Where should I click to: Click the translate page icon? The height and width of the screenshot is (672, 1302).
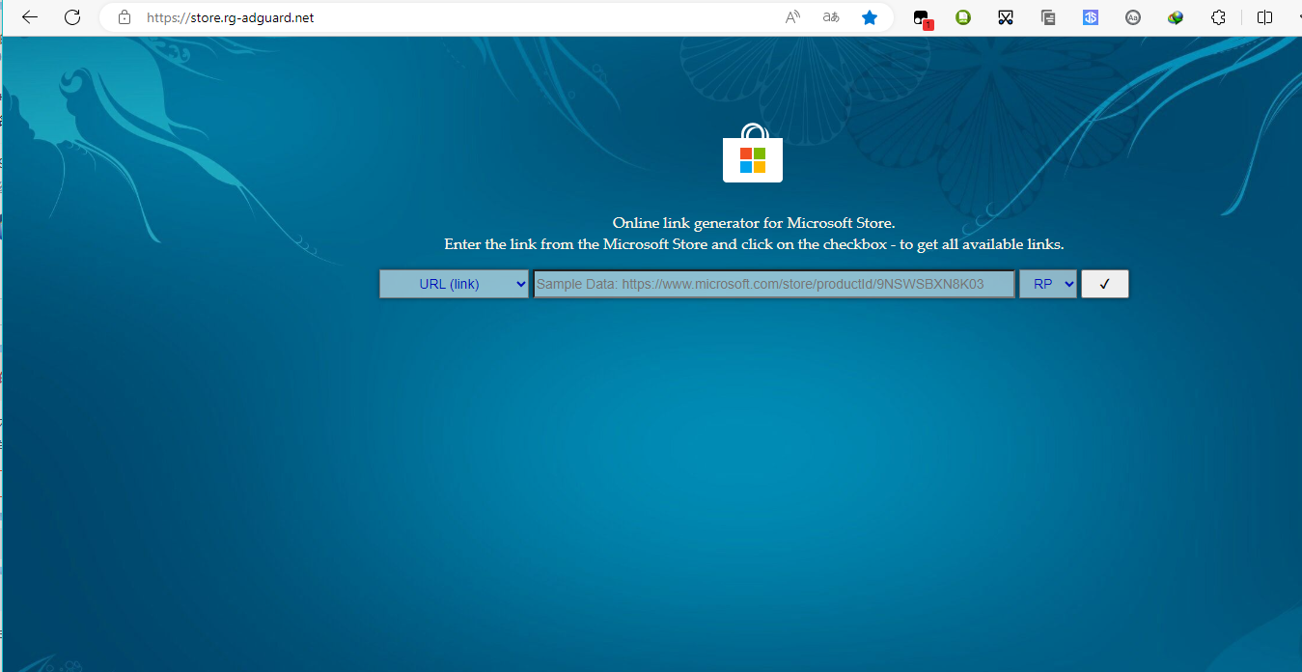click(x=830, y=17)
